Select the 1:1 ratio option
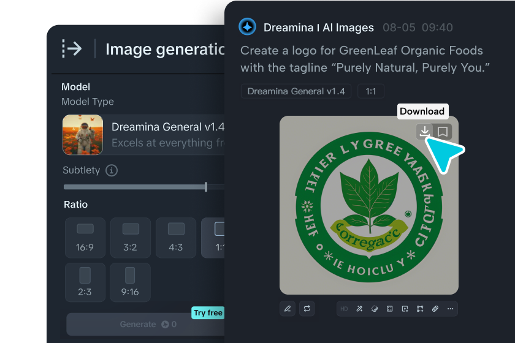The image size is (515, 343). 213,238
